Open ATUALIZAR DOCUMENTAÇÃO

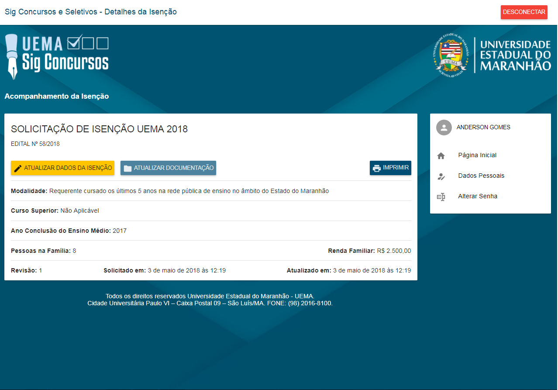168,168
